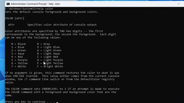Select the '3 = Aqua' entry
This screenshot has height=103, width=184.
[18, 54]
